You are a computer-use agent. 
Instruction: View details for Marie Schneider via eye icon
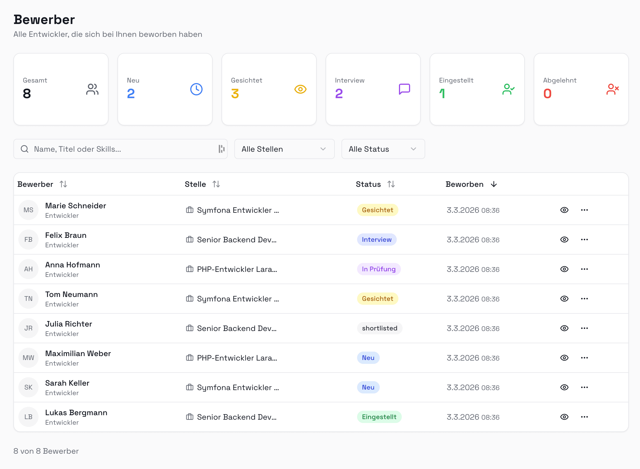click(x=564, y=210)
